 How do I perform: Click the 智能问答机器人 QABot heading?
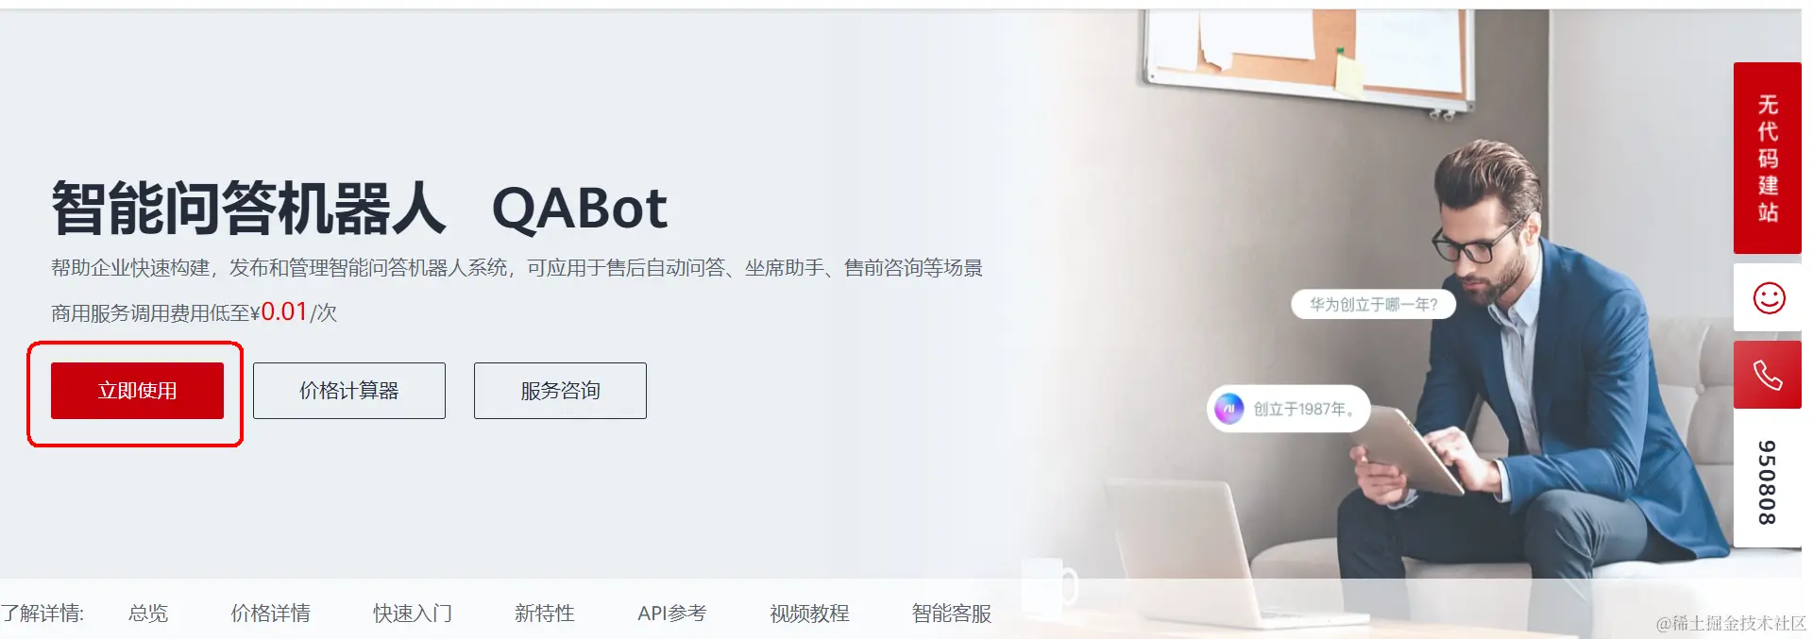360,208
